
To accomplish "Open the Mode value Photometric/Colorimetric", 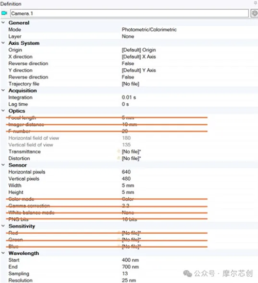I will 149,29.
